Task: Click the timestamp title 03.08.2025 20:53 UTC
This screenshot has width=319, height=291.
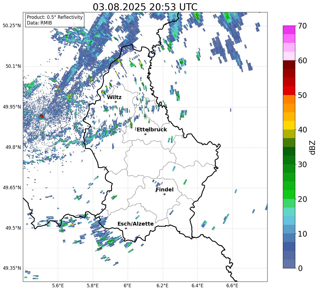Action: click(145, 7)
